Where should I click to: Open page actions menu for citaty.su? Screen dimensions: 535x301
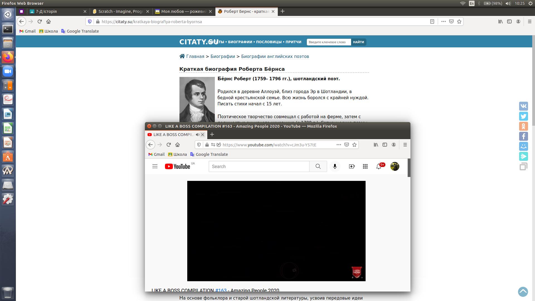point(443,21)
